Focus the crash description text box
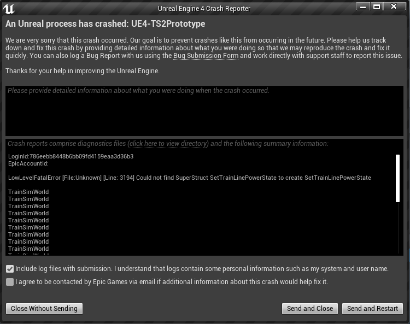The height and width of the screenshot is (324, 410). 204,111
